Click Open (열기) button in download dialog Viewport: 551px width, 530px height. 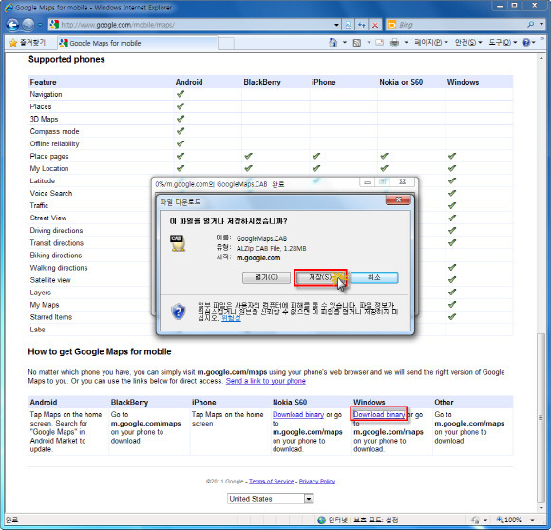(x=266, y=277)
